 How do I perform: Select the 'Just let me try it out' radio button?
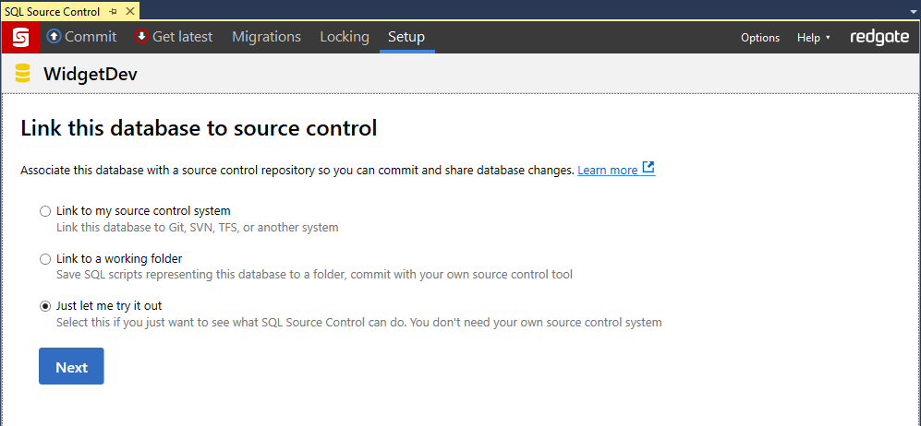click(45, 306)
